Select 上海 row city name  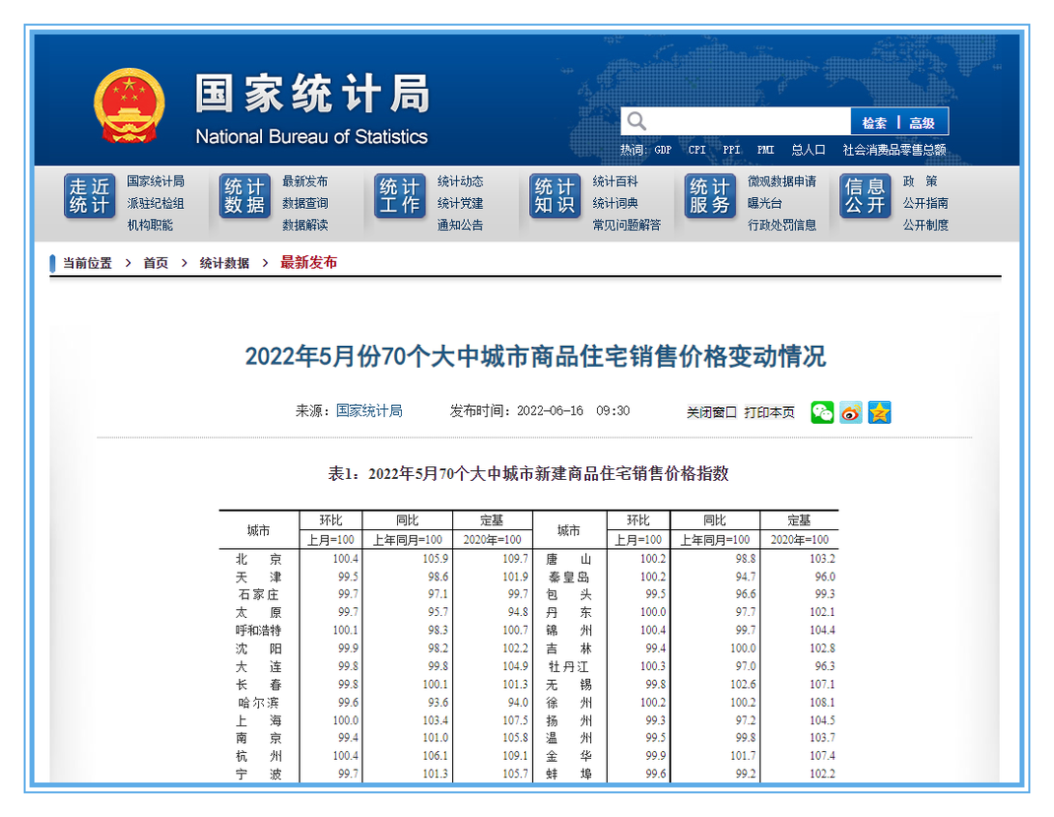click(x=259, y=720)
